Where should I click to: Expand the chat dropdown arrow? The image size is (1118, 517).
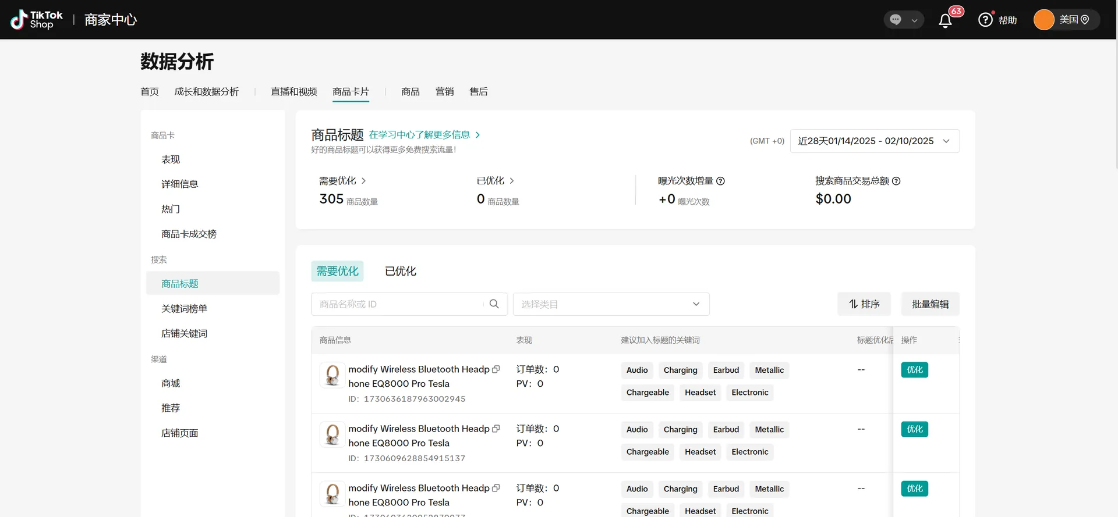tap(914, 20)
